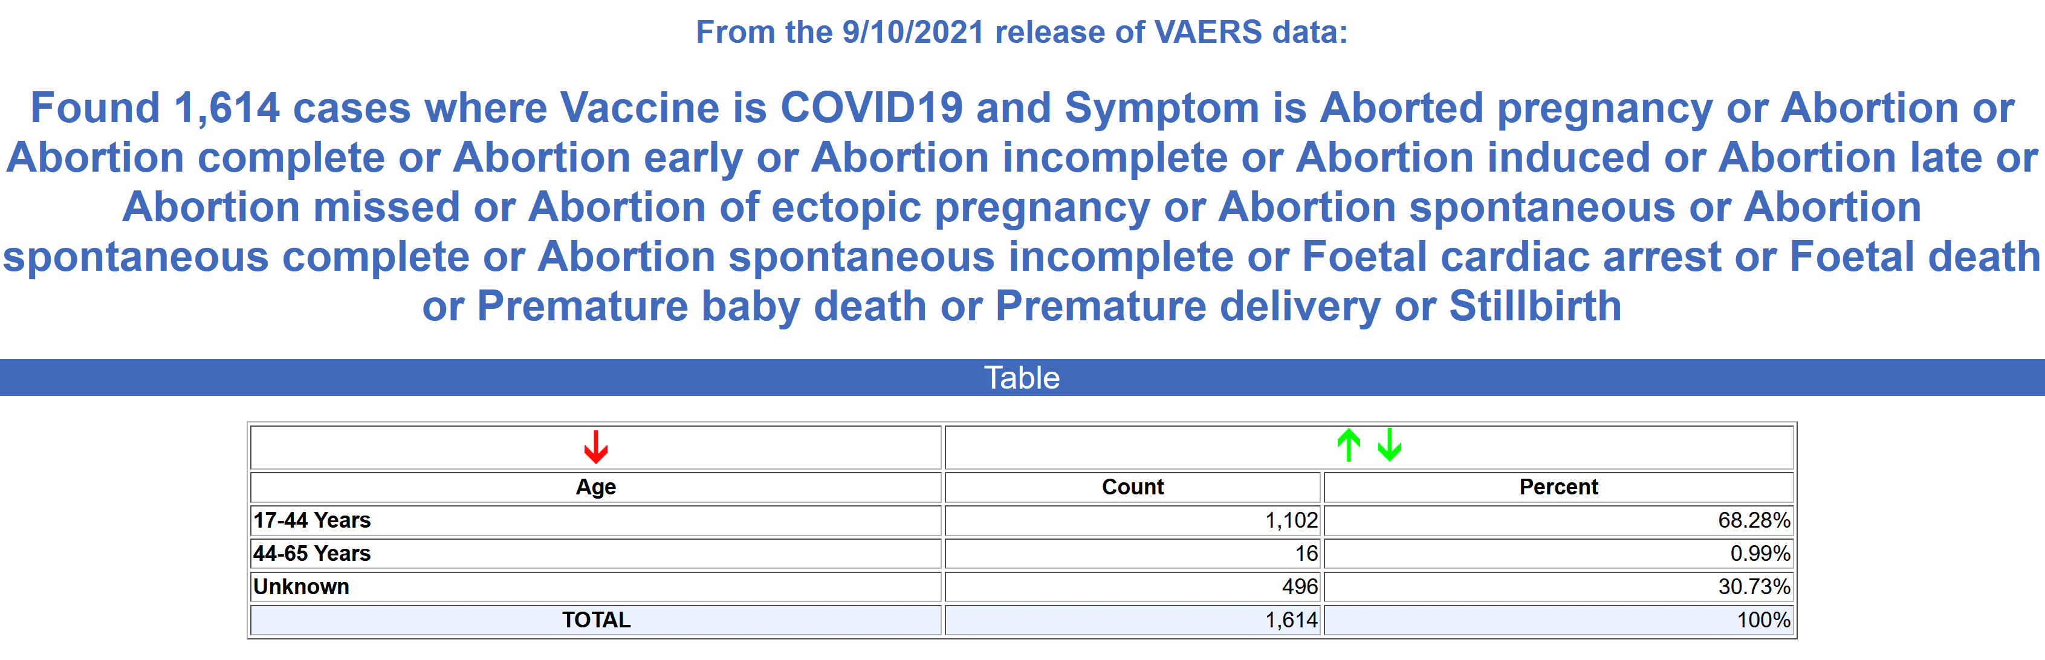Select the 68.28% percent cell
Image resolution: width=2045 pixels, height=660 pixels.
1754,520
